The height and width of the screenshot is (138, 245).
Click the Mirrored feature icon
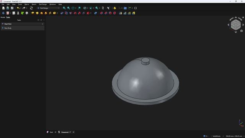point(121,13)
